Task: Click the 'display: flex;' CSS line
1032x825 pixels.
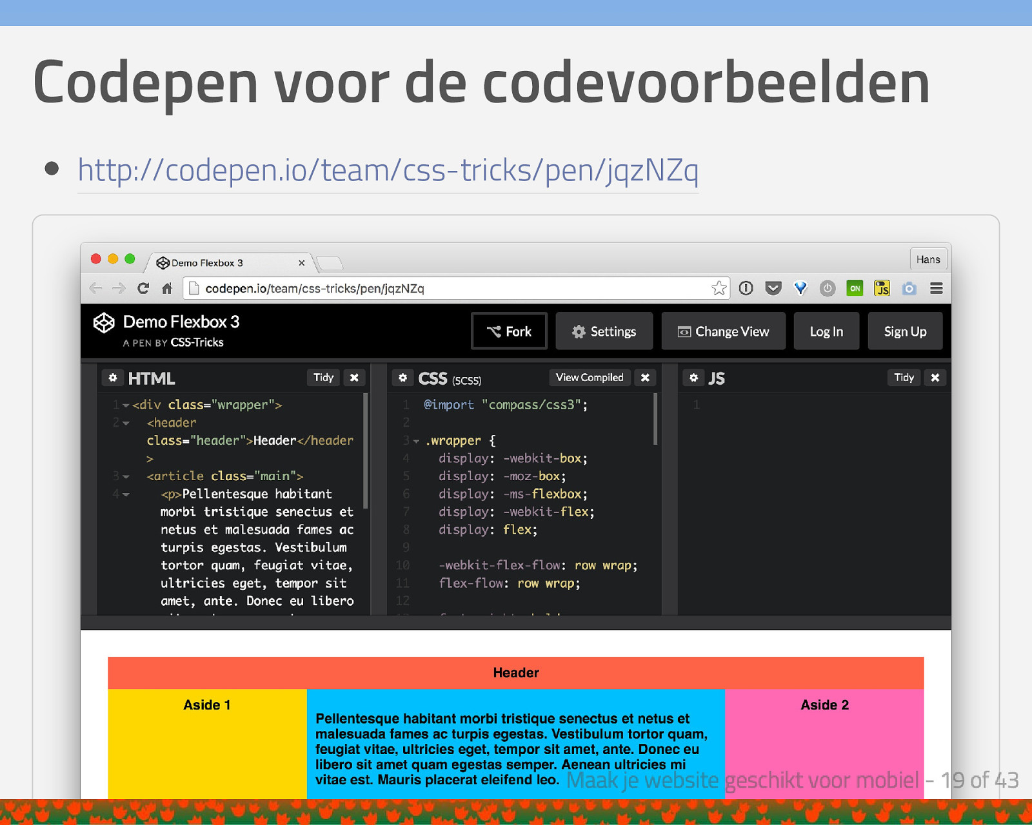Action: 488,530
